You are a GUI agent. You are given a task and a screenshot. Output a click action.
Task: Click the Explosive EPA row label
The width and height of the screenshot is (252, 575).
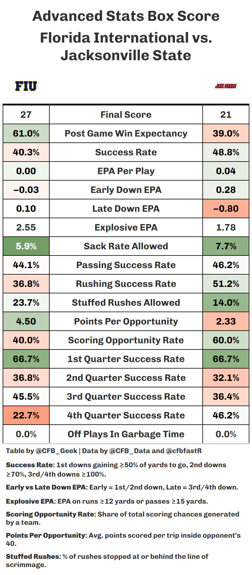click(126, 227)
